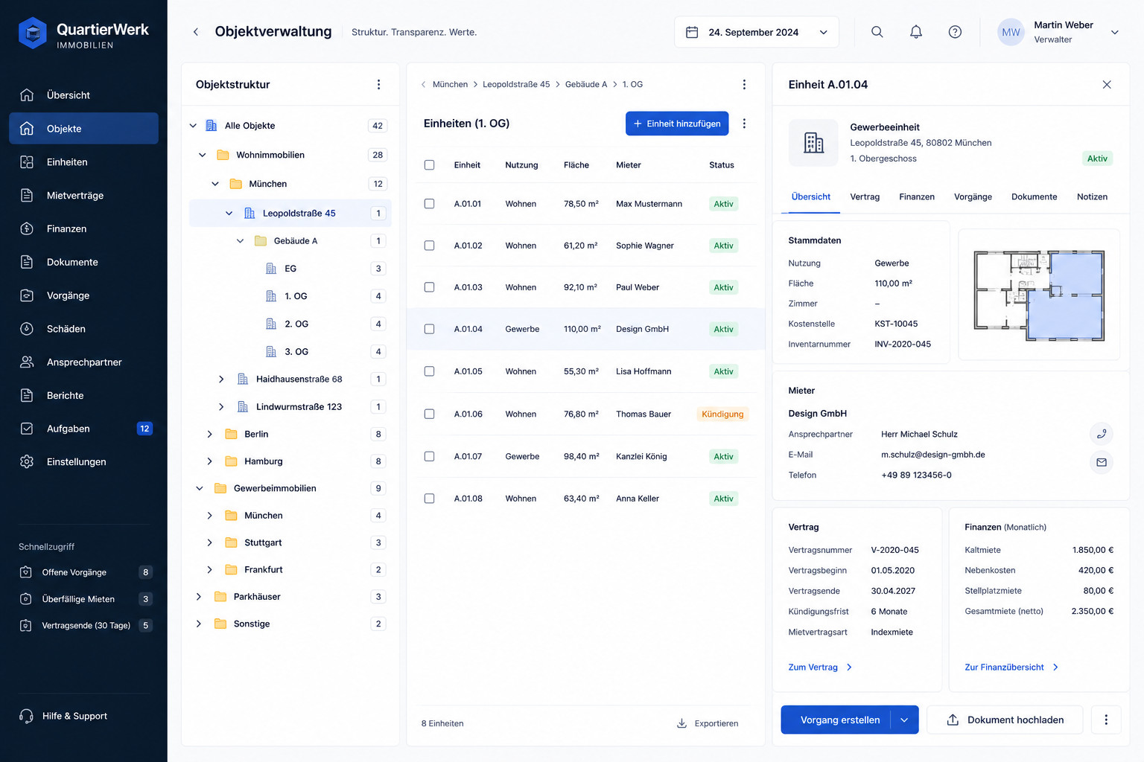Open the date picker showing 24. September 2024
This screenshot has width=1144, height=762.
pos(756,32)
